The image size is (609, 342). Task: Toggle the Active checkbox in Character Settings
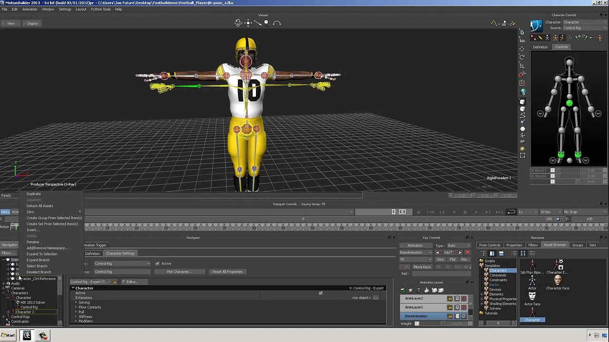(x=157, y=264)
